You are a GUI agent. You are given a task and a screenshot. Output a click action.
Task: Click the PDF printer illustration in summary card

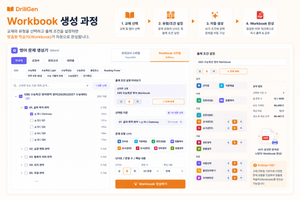268,137
